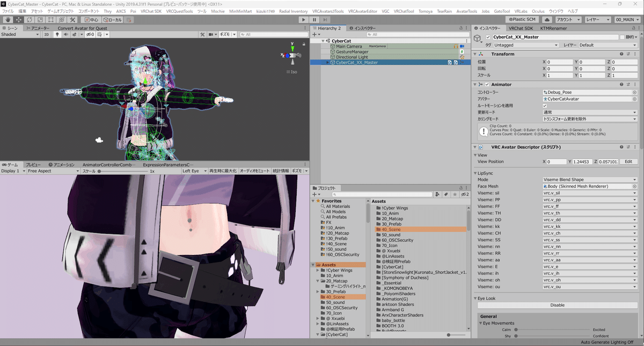Open Free Aspect dropdown
644x346 pixels.
pos(53,171)
